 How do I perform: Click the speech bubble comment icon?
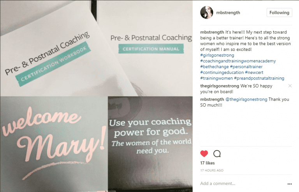217,154
